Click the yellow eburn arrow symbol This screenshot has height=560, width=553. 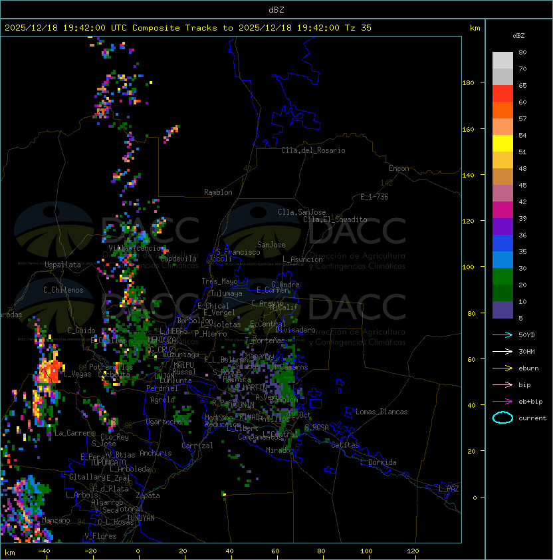point(502,368)
